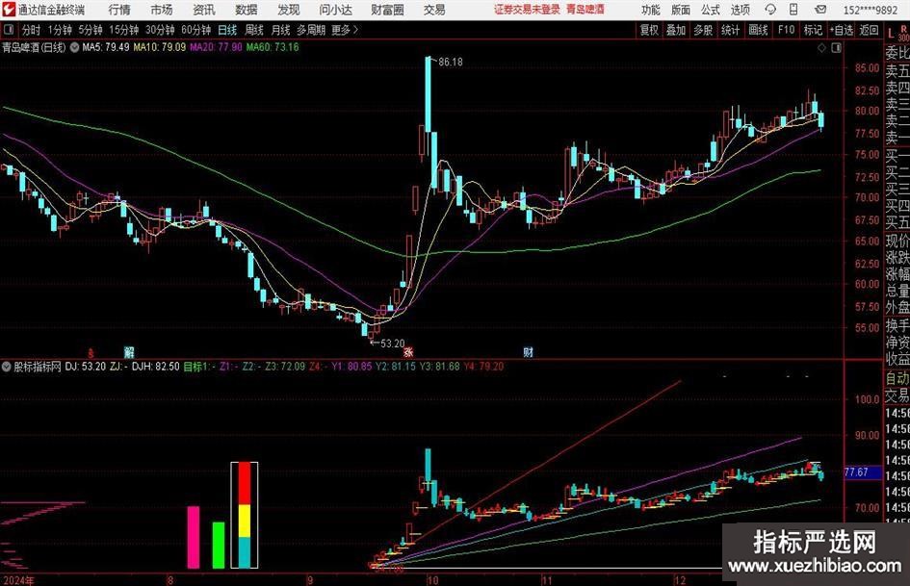Expand the indicator dropdown beside 青岛啤酒(日线)

(74, 47)
